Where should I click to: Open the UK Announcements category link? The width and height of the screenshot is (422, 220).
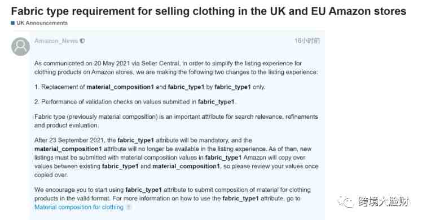coord(42,23)
